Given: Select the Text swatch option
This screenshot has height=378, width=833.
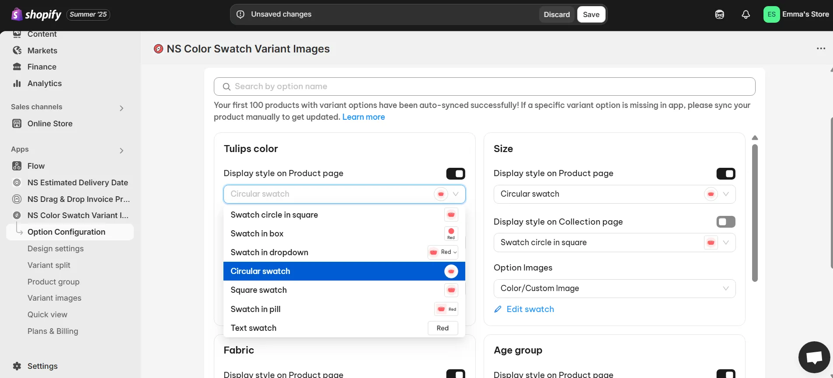Looking at the screenshot, I should 344,328.
